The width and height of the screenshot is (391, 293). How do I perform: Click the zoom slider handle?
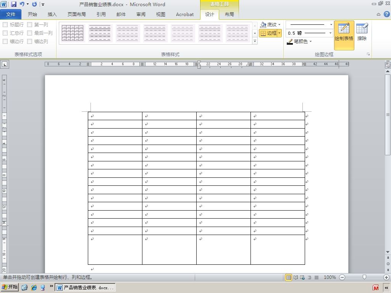point(364,277)
